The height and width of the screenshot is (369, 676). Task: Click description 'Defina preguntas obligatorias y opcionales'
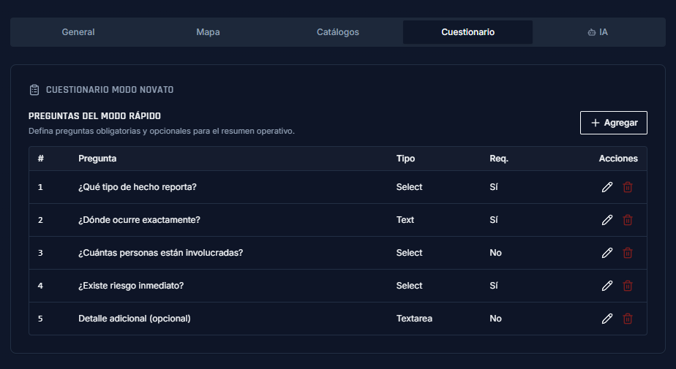click(x=162, y=131)
